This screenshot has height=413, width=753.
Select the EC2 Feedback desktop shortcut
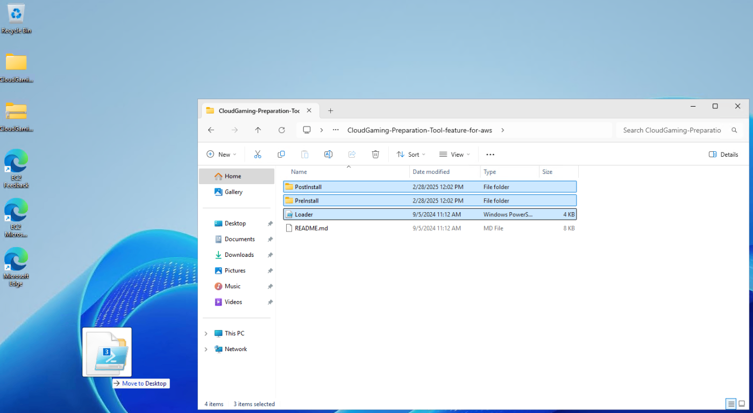16,169
